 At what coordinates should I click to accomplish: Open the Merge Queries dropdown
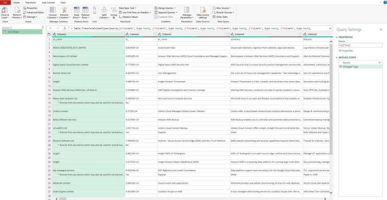point(165,8)
